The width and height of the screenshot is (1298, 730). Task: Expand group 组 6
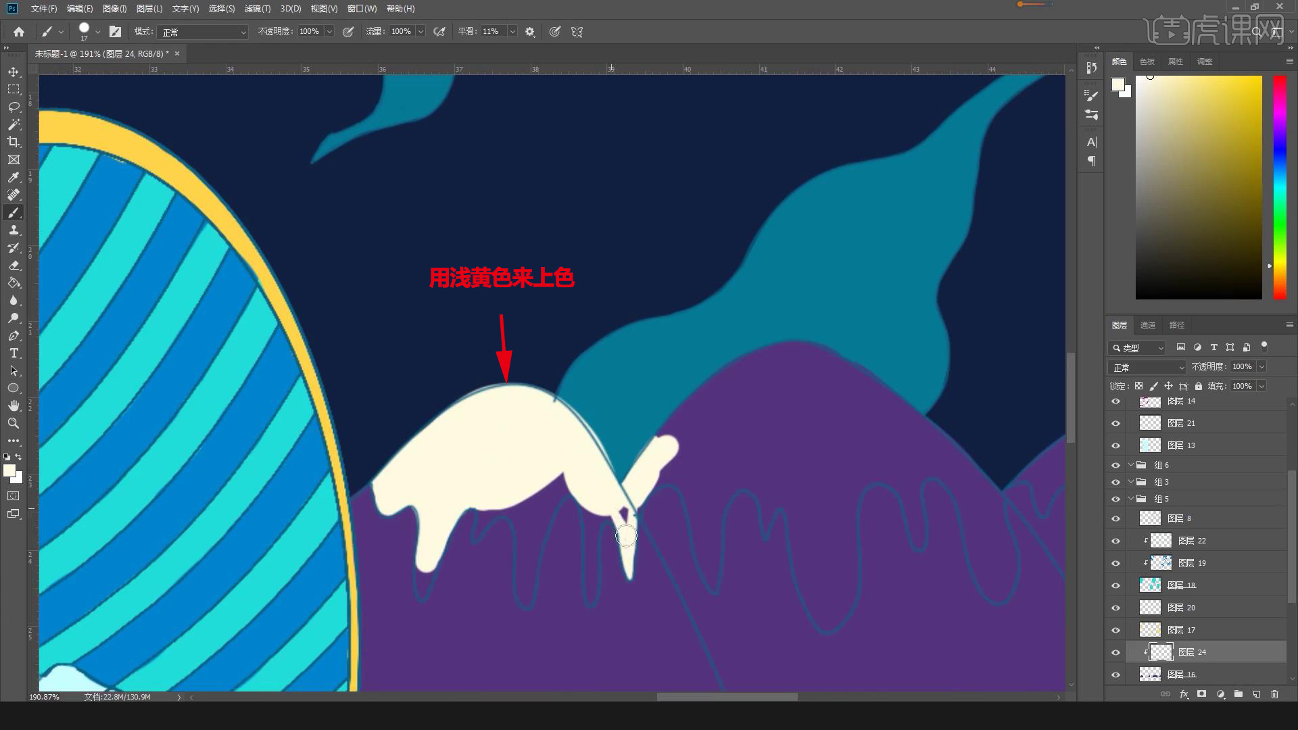[1131, 465]
